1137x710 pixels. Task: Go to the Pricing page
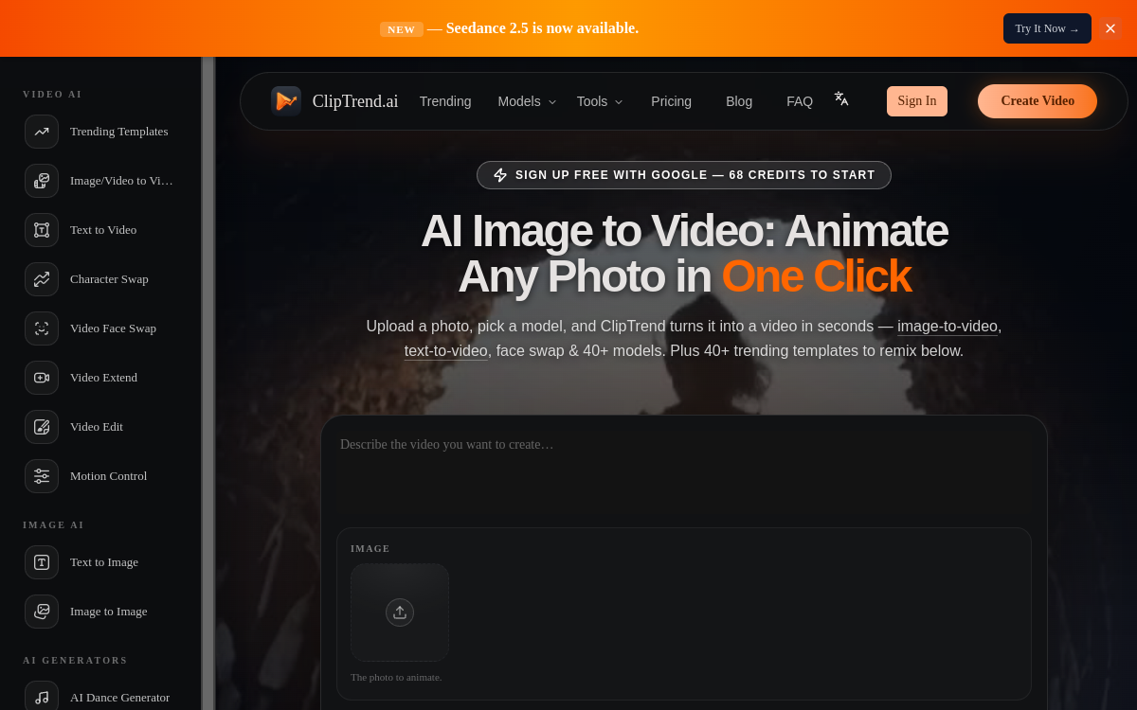(x=671, y=101)
